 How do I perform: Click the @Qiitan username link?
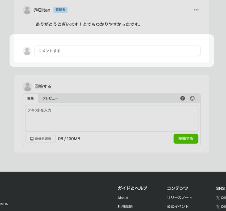coord(42,10)
